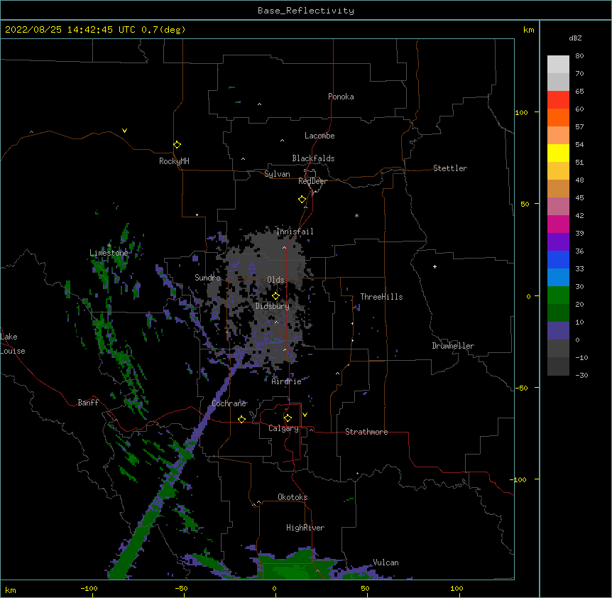This screenshot has width=612, height=598.
Task: Click the Airdrie label
Action: 287,381
